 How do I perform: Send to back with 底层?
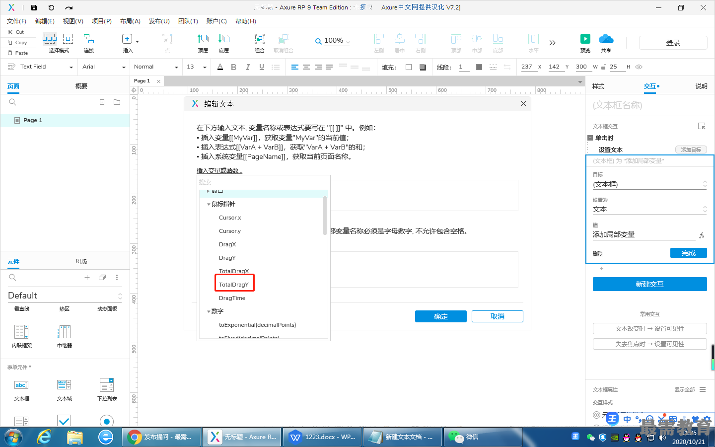coord(224,43)
